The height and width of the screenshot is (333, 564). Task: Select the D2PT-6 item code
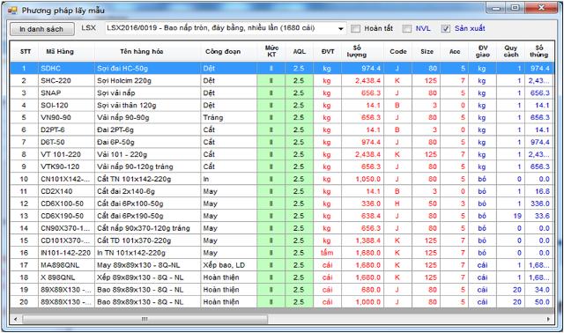67,129
